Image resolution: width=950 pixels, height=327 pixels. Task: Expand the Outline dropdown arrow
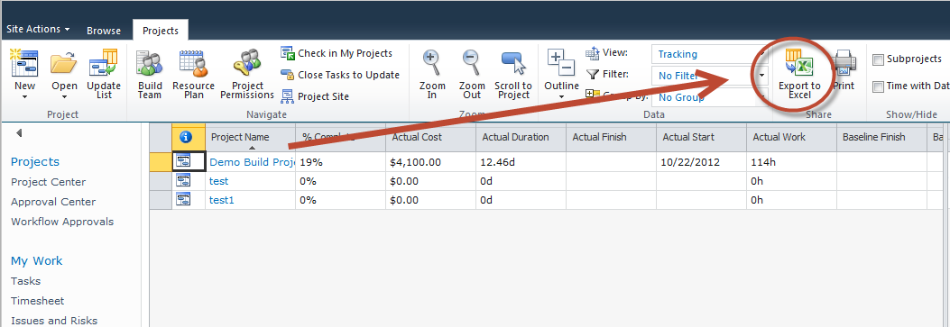(562, 96)
